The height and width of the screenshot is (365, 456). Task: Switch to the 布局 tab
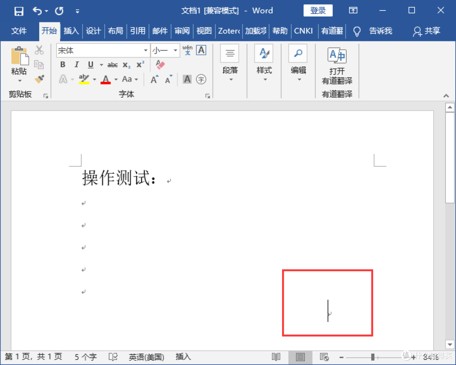115,31
